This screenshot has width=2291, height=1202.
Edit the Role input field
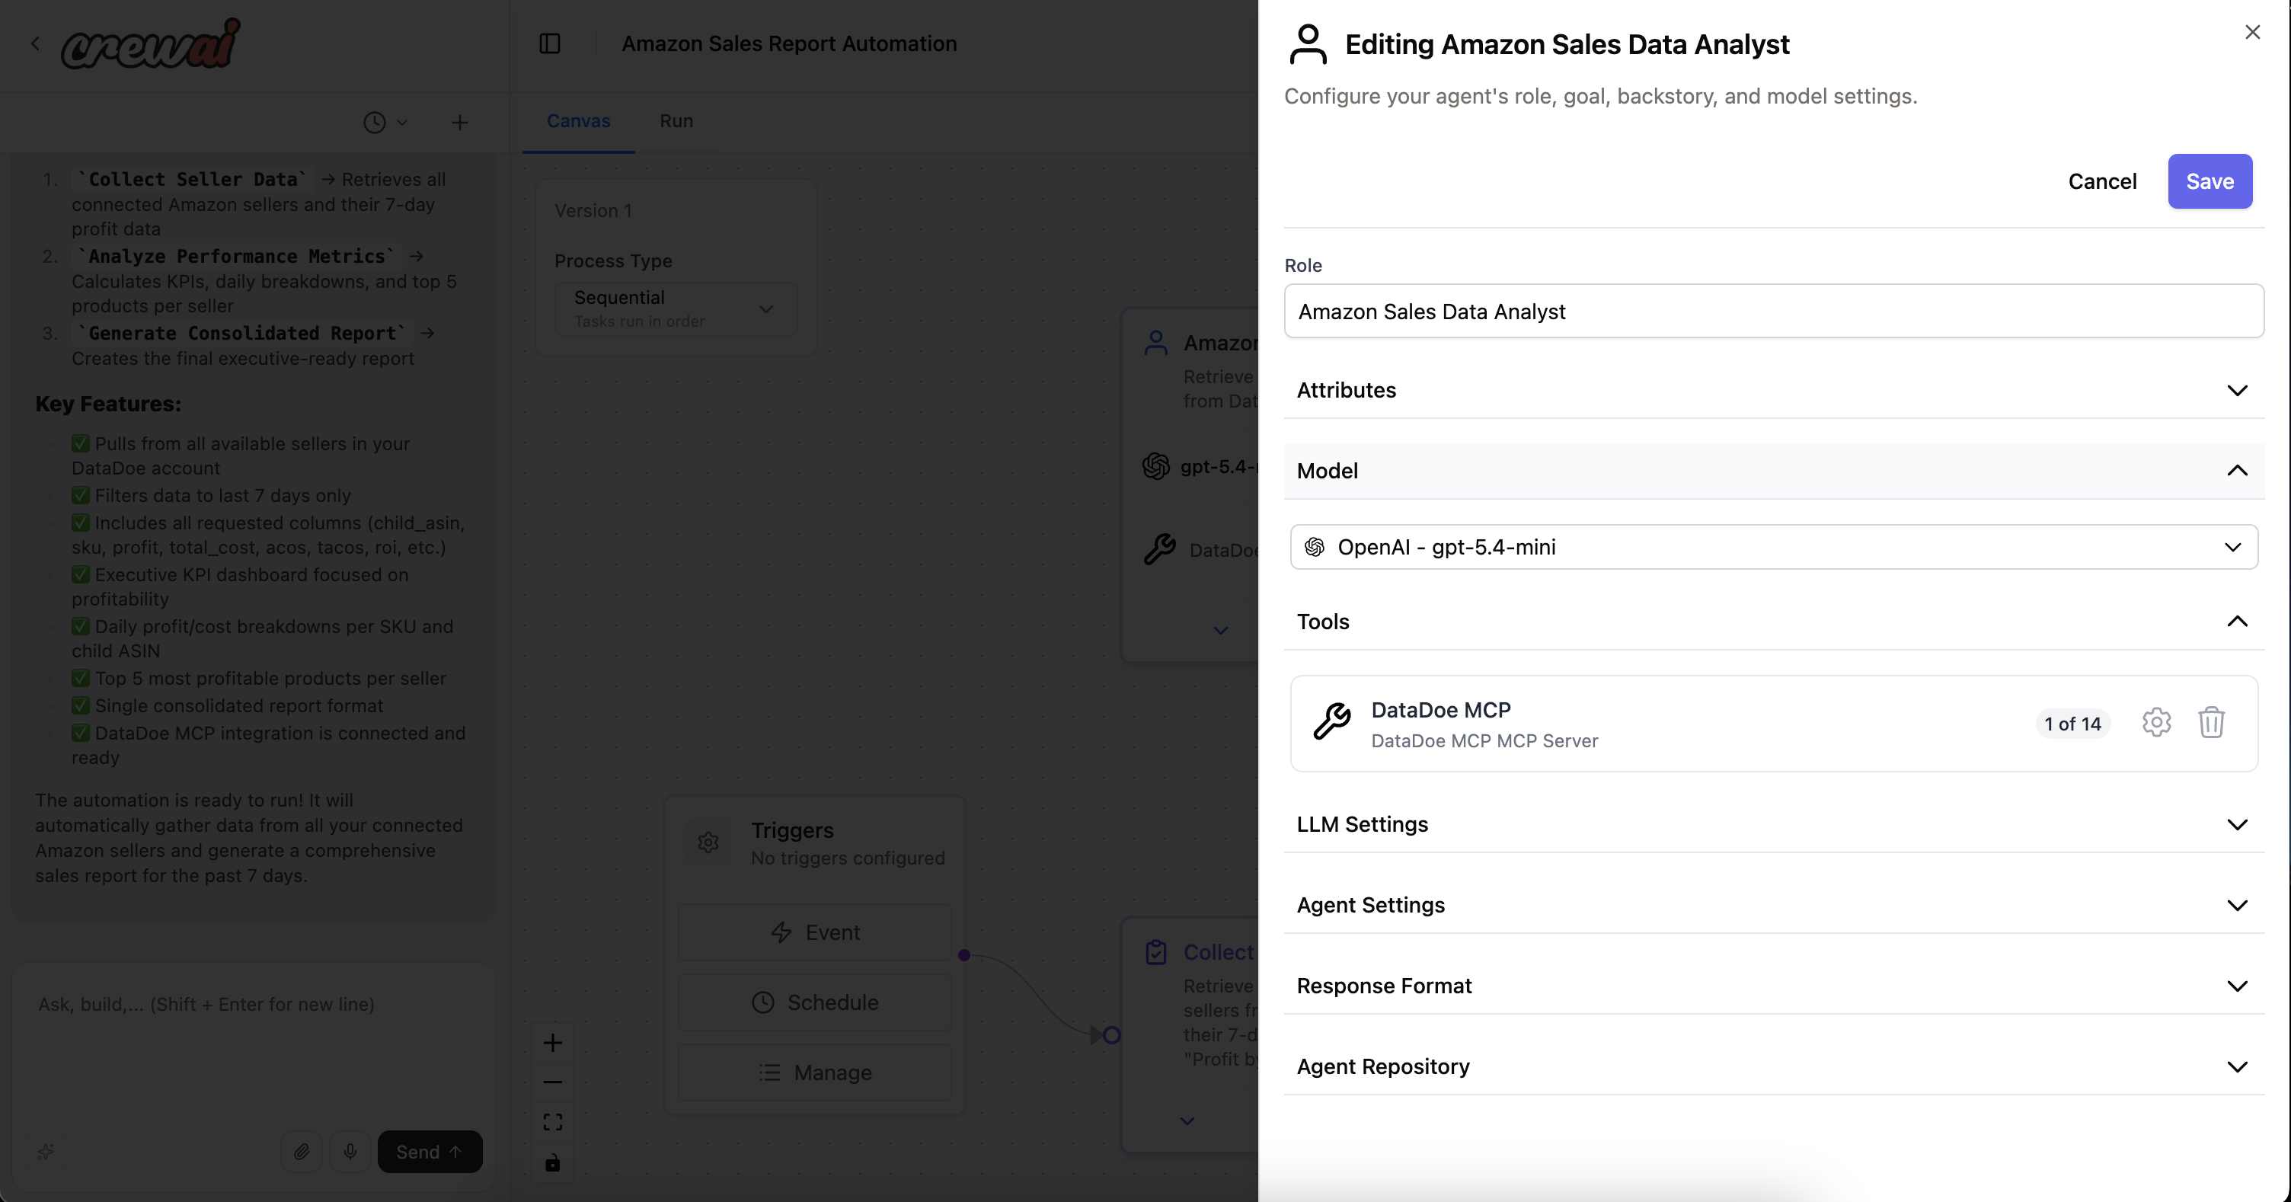[1773, 312]
